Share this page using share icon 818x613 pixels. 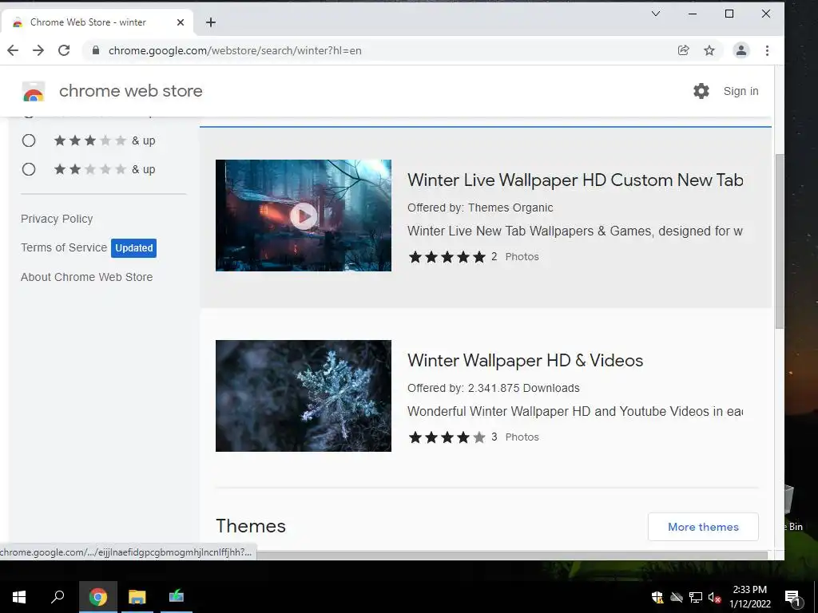[x=683, y=50]
